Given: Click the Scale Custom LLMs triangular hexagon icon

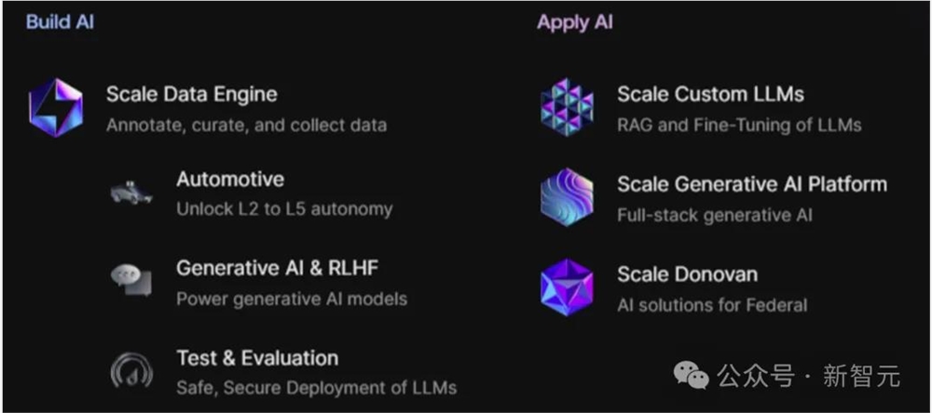Looking at the screenshot, I should (x=567, y=107).
